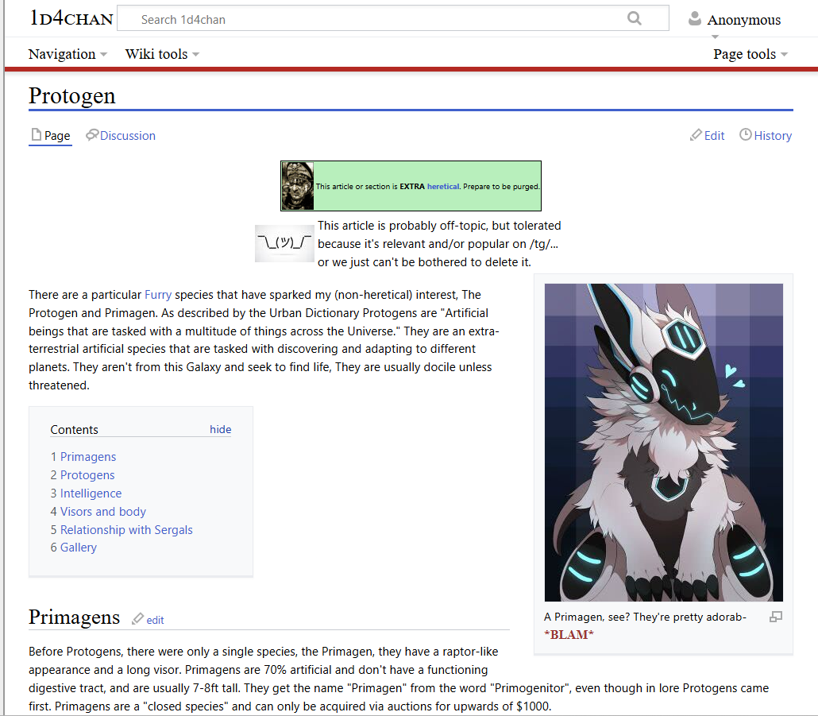Expand the Page tools dropdown
818x716 pixels.
point(750,54)
